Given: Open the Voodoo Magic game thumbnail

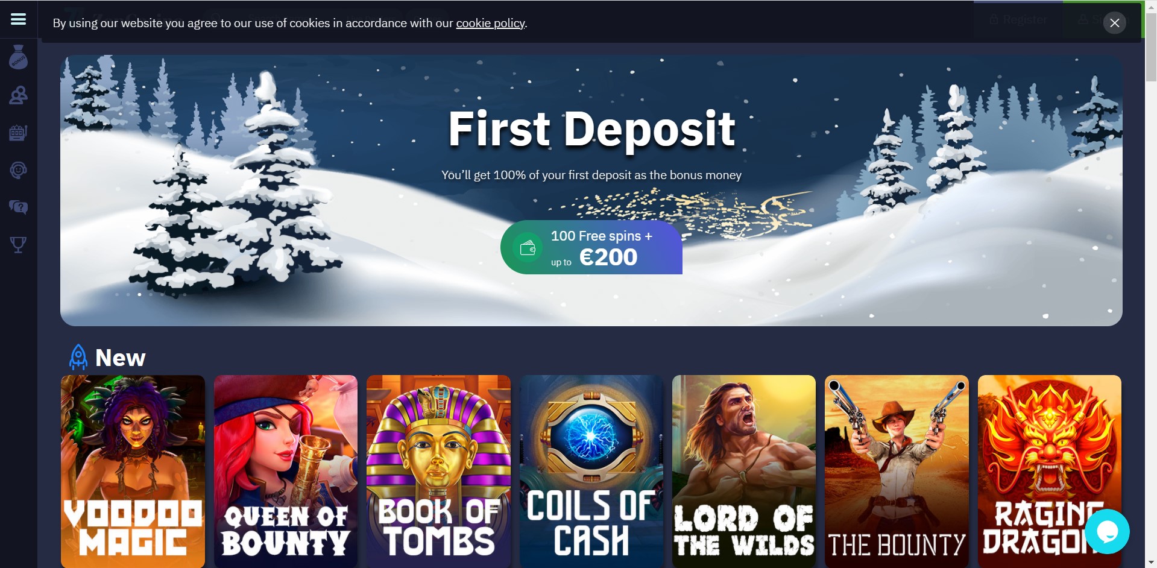Looking at the screenshot, I should click(133, 472).
